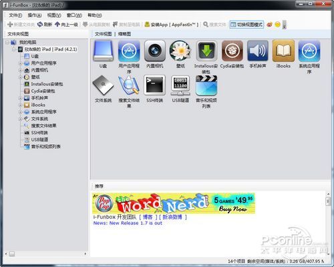
Task: Open the U盘 drive icon in main pane
Action: [x=103, y=51]
